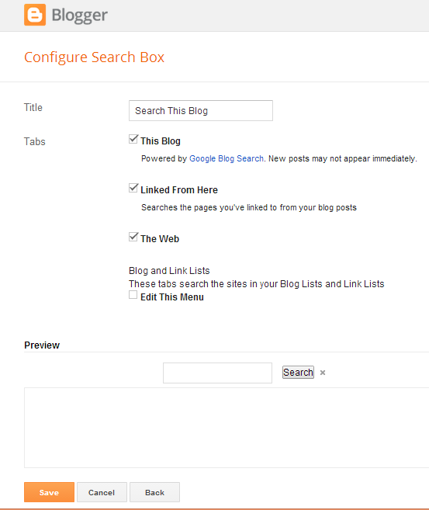Click the Linked From Here label

tap(179, 189)
